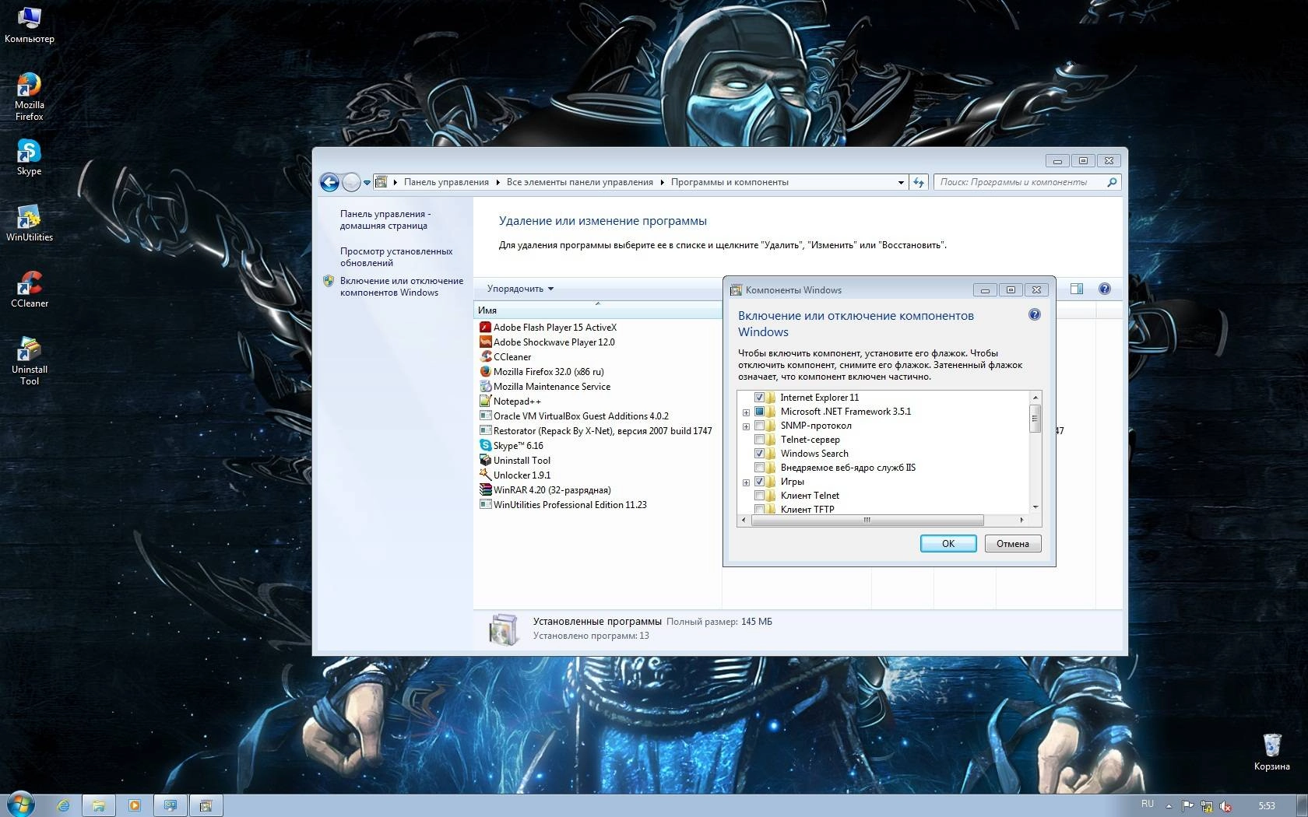
Task: Select the Unlocker 1.9.1 program icon
Action: (485, 475)
